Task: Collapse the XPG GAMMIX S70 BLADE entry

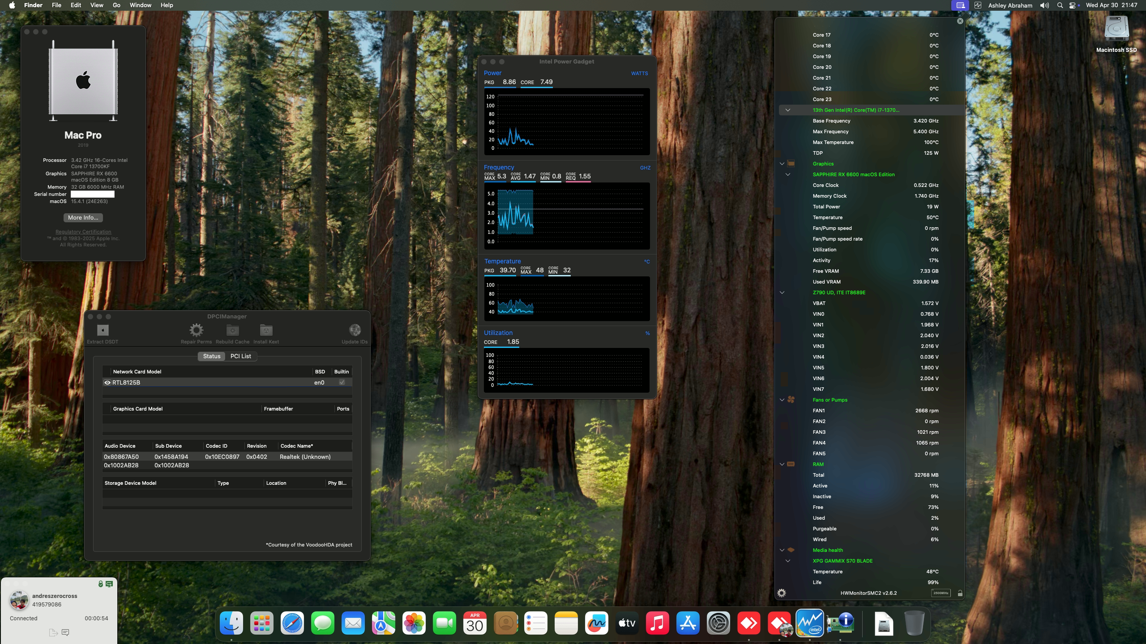Action: [788, 561]
